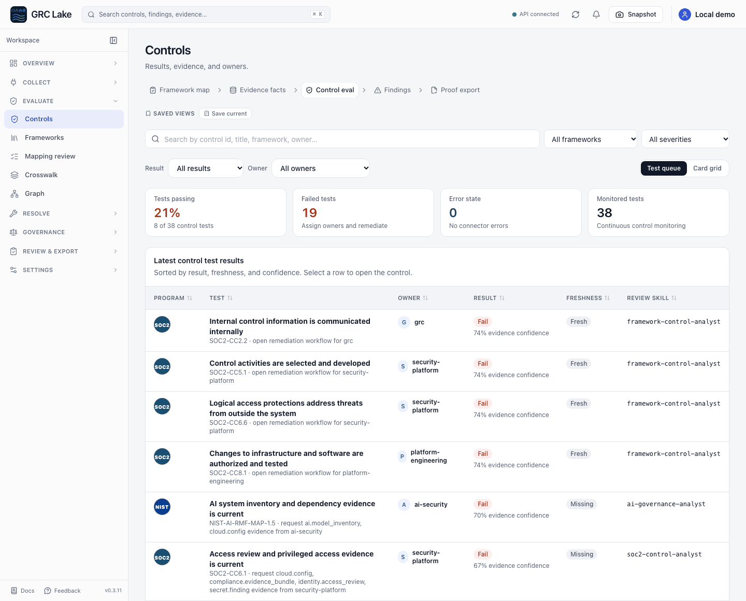This screenshot has width=746, height=601.
Task: Open Crosswalk in sidebar
Action: 64,175
